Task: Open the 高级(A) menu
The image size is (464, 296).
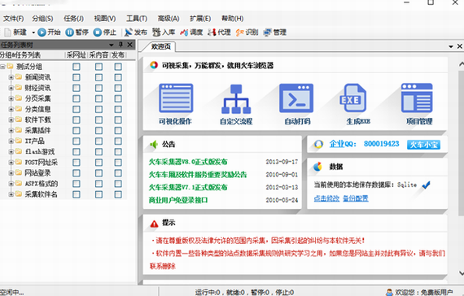Action: click(x=169, y=19)
